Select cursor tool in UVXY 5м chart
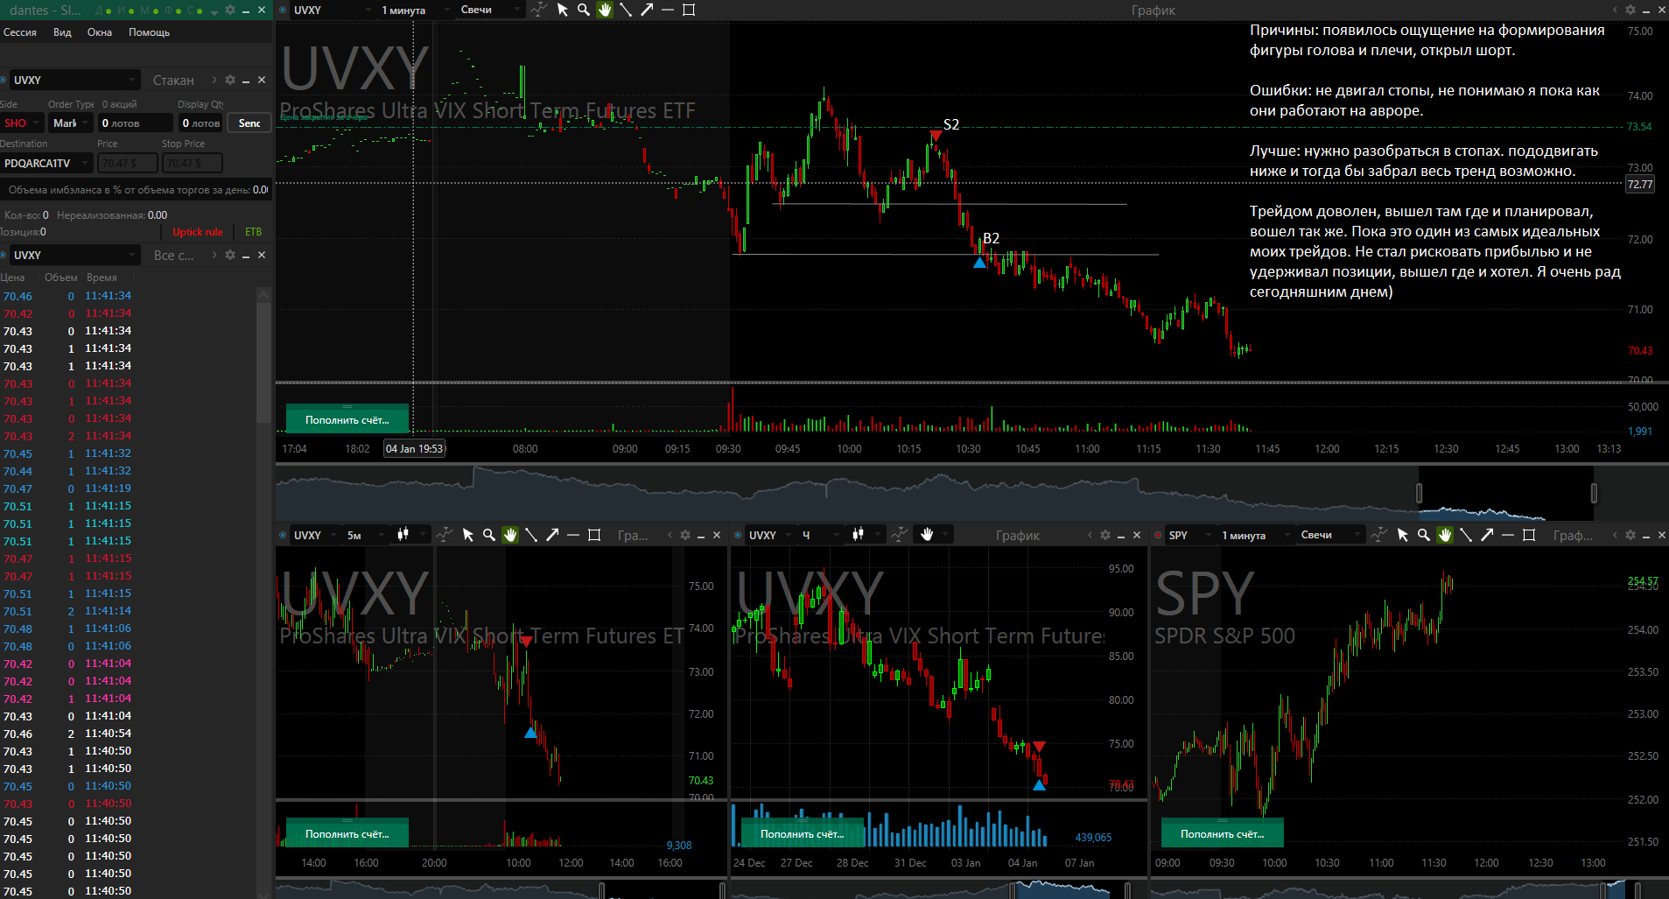Viewport: 1669px width, 899px height. (468, 535)
